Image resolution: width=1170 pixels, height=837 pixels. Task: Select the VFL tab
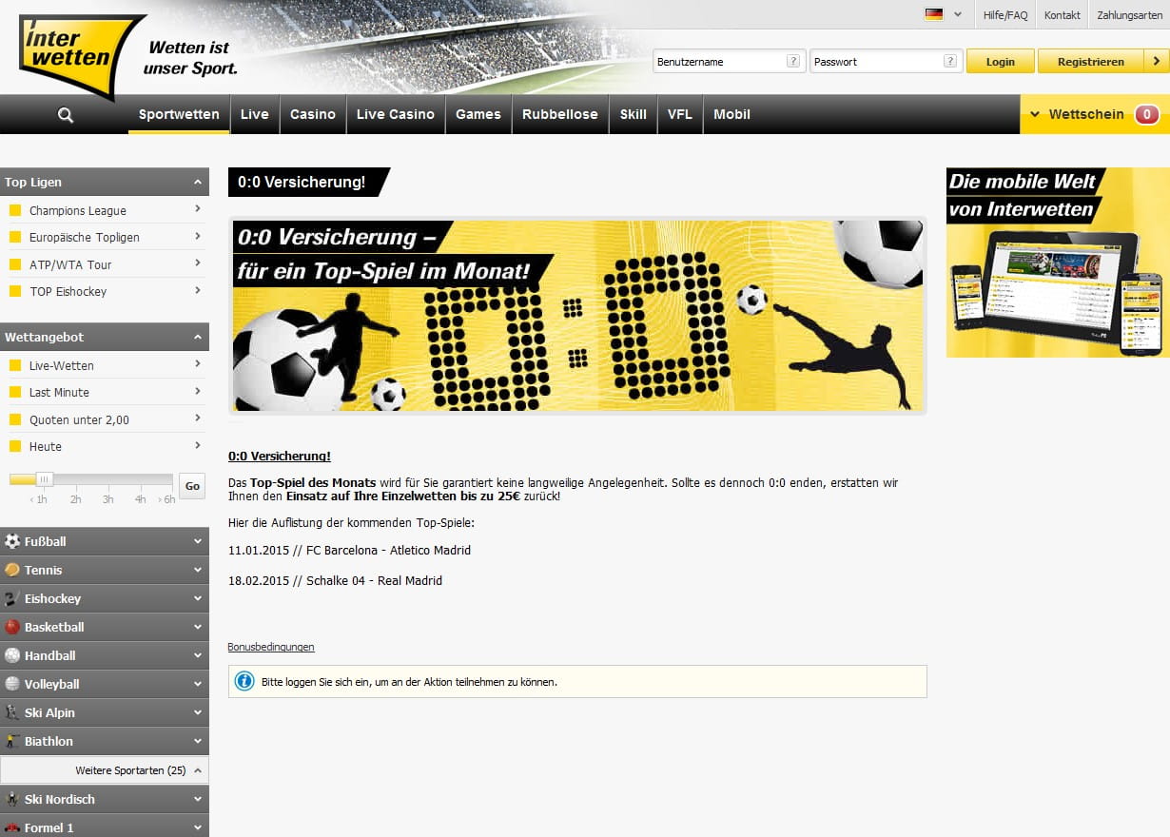pyautogui.click(x=680, y=114)
